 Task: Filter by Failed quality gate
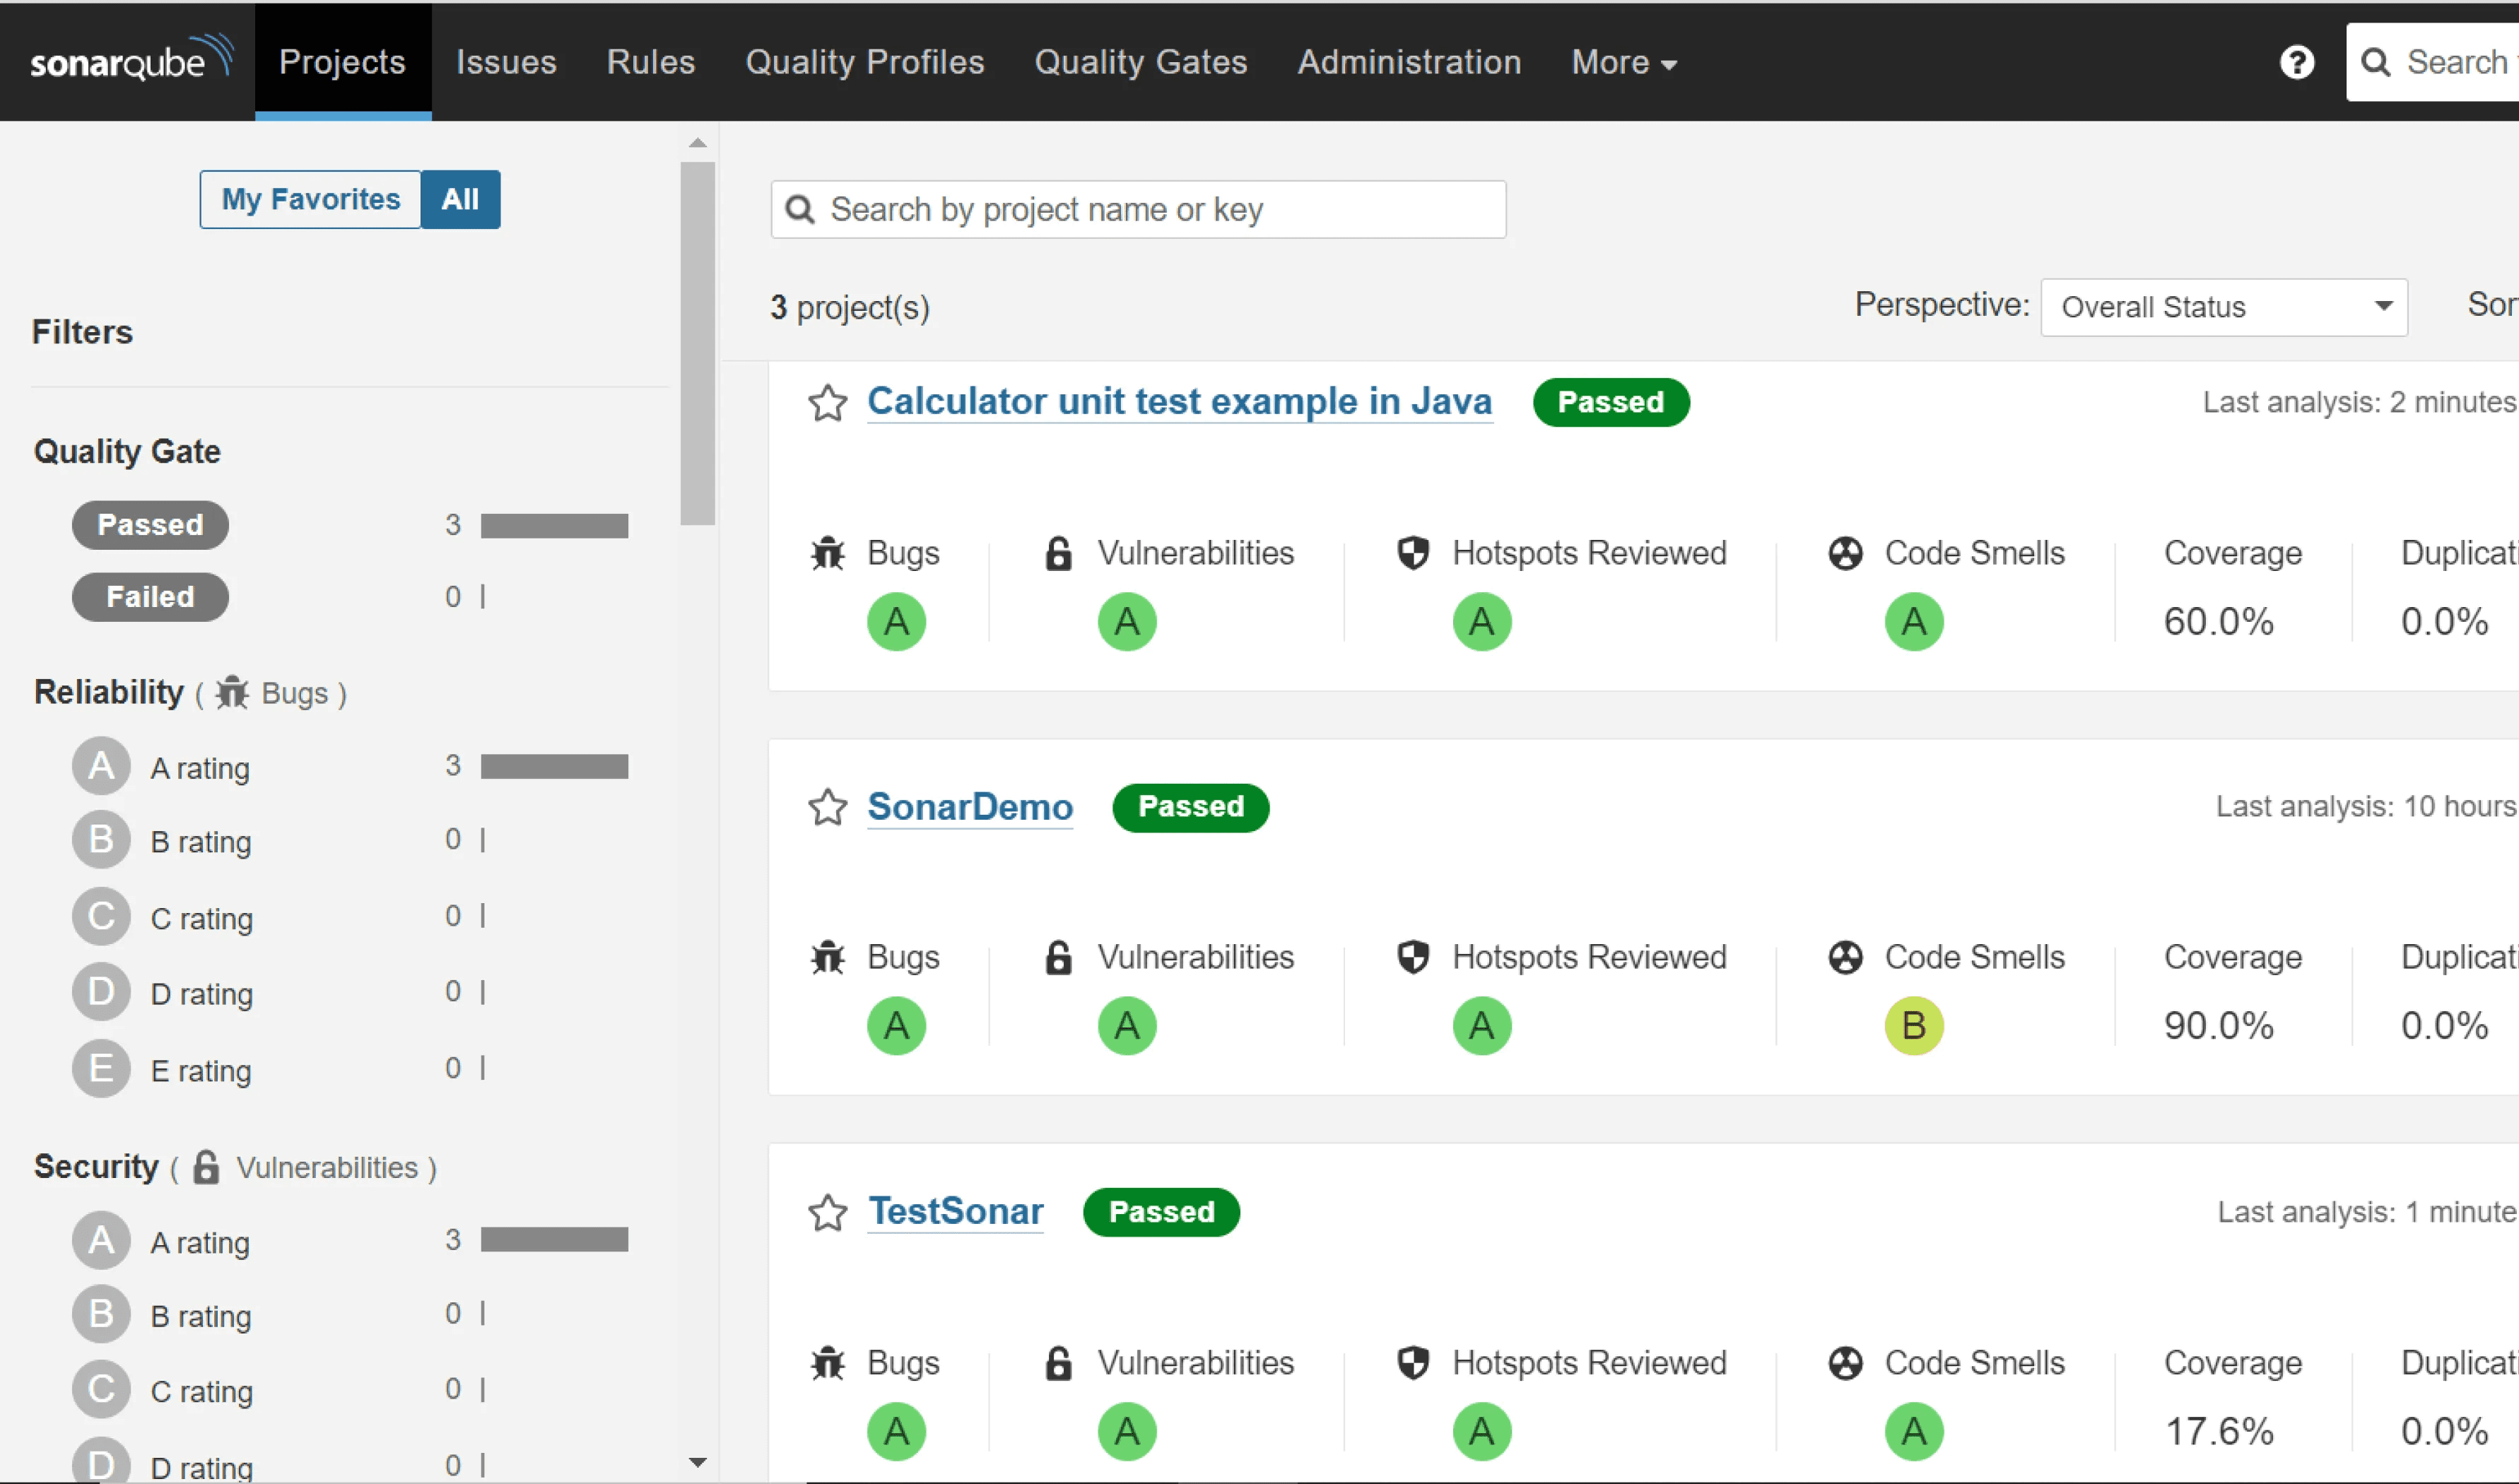pyautogui.click(x=150, y=597)
